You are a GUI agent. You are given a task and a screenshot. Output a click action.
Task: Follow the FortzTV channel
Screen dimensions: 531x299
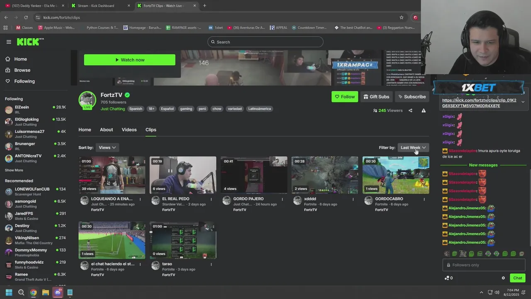[x=345, y=97]
